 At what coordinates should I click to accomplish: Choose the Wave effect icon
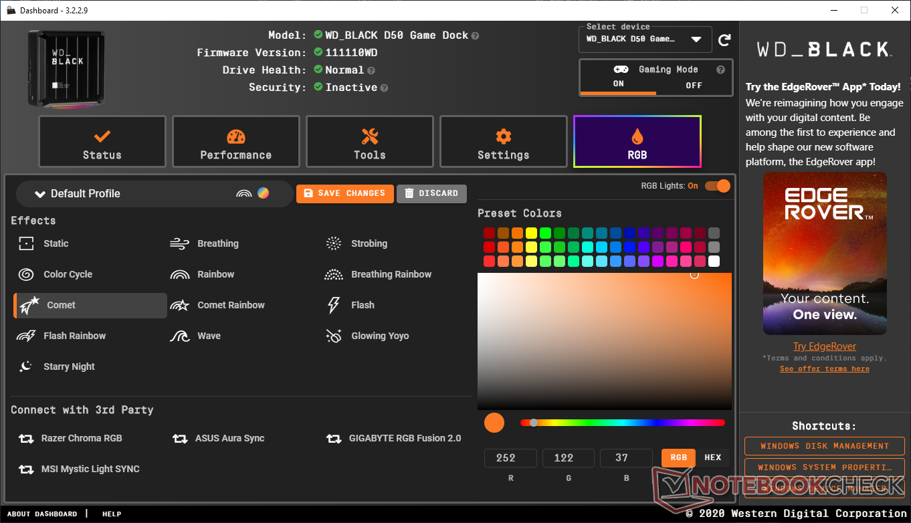pyautogui.click(x=180, y=336)
